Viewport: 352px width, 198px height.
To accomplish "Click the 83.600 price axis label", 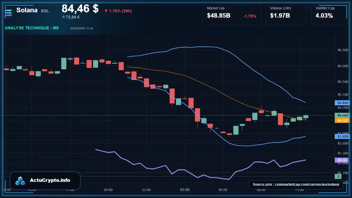I will click(x=343, y=143).
